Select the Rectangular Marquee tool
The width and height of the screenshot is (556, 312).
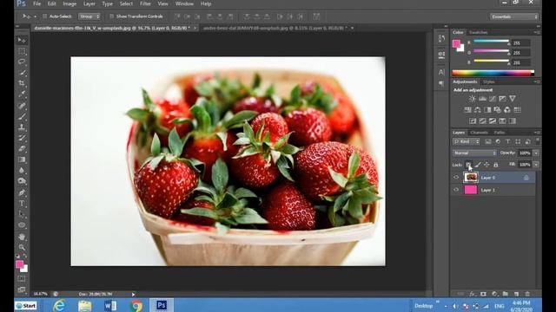coord(22,51)
